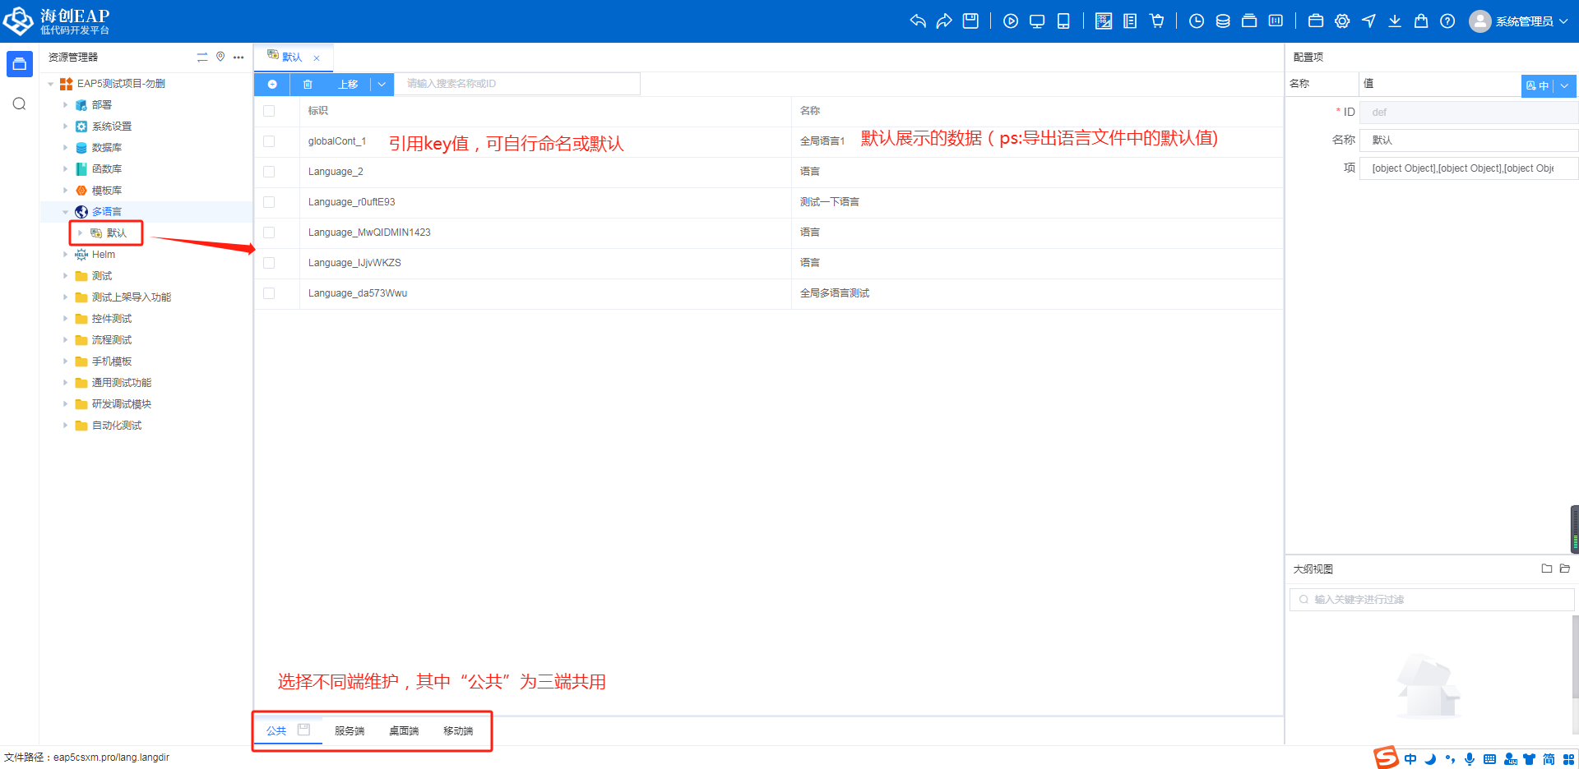Click the run/play icon in top toolbar

click(1011, 21)
